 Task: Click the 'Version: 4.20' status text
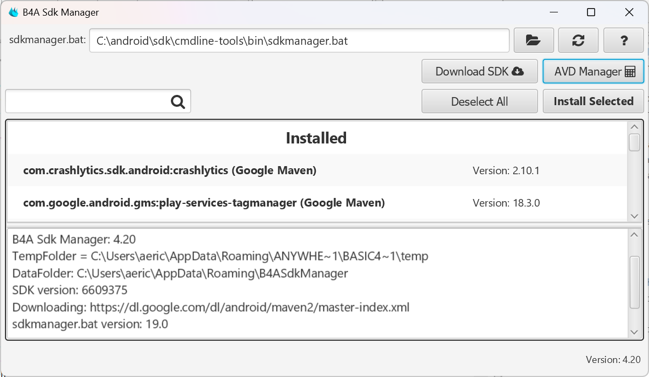pos(613,360)
